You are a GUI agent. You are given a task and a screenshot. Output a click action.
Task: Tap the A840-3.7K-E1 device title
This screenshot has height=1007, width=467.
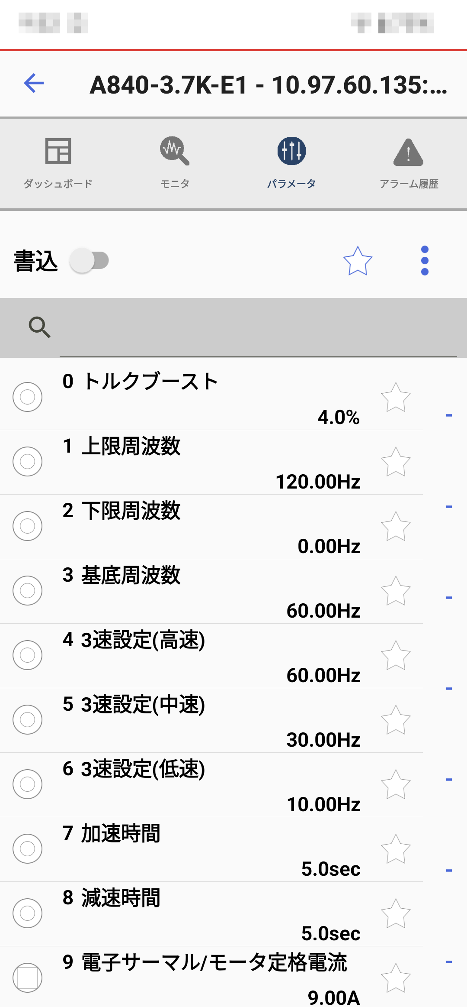coord(268,85)
